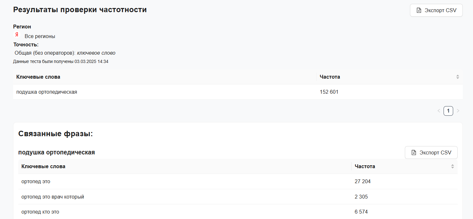Click the file icon in top export button
The height and width of the screenshot is (219, 473).
click(419, 10)
